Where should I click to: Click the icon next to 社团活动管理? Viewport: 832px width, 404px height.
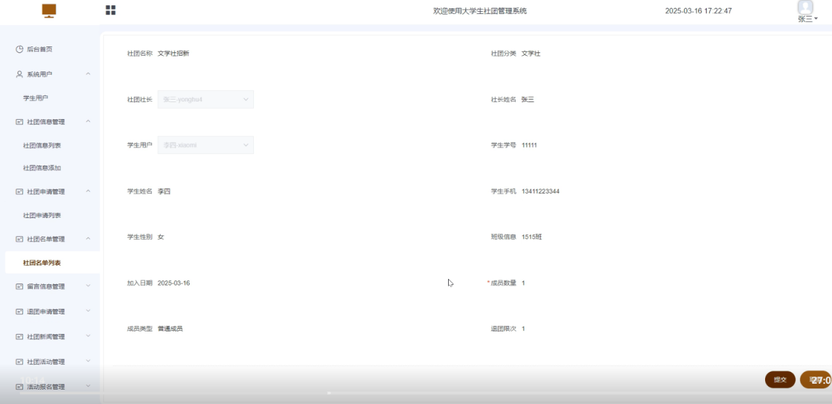coord(20,361)
